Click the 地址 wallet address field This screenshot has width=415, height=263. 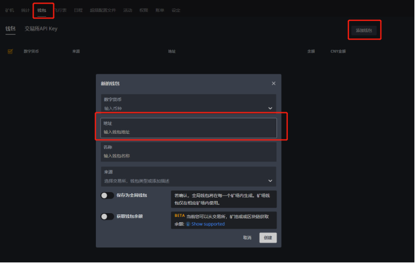click(188, 131)
